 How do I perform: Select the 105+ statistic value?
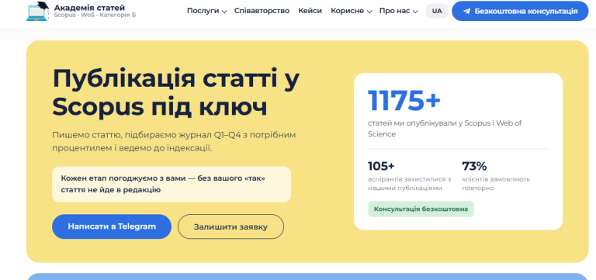click(381, 167)
